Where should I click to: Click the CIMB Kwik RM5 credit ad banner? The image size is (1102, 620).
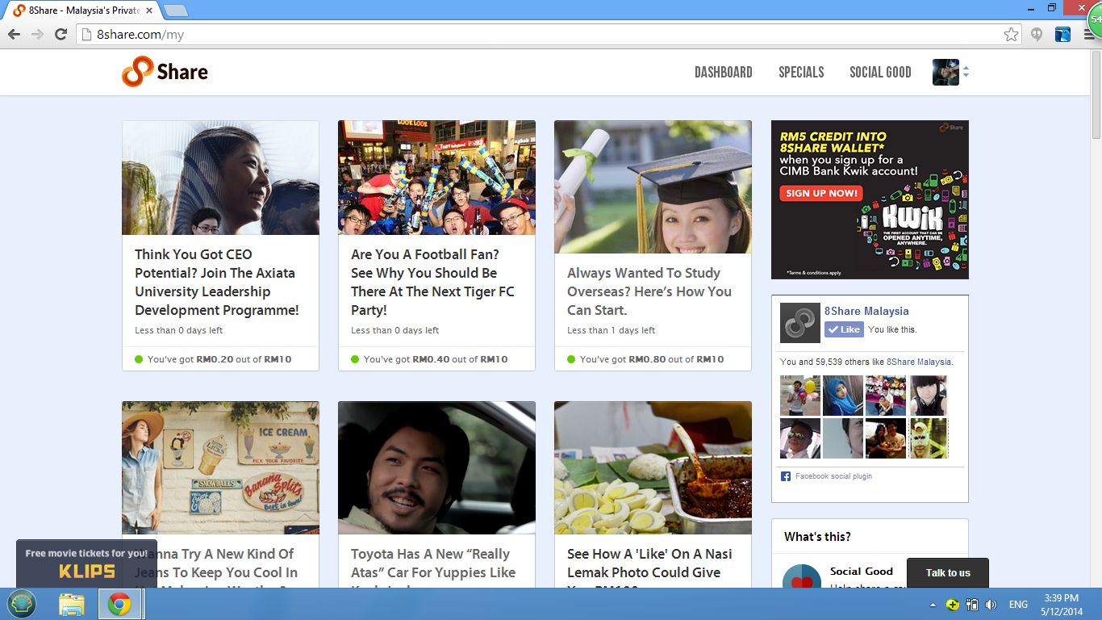point(870,200)
